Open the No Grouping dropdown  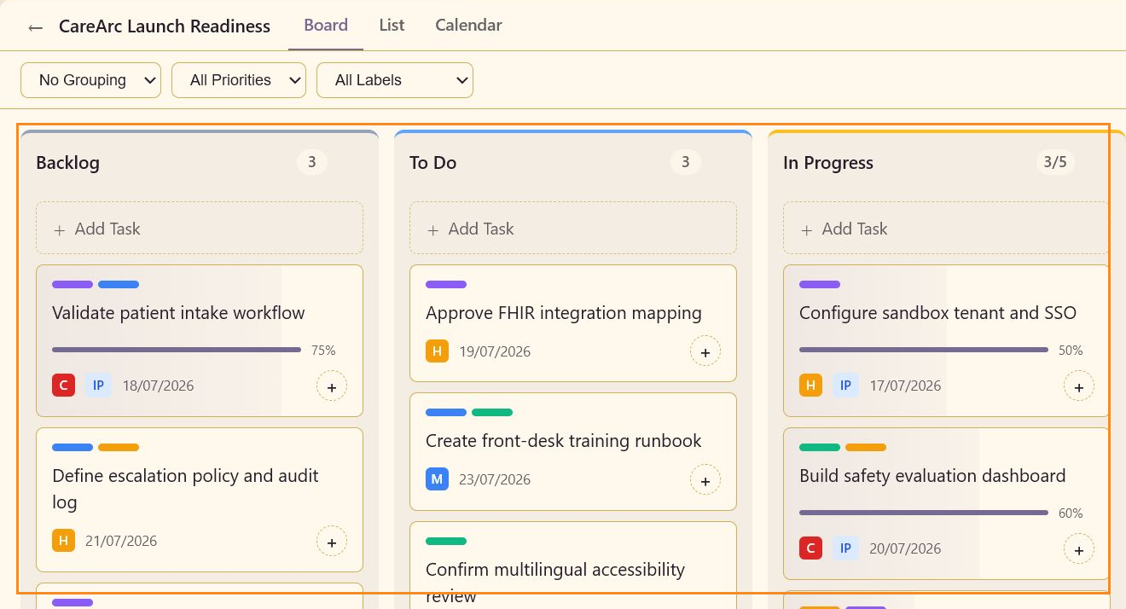pyautogui.click(x=90, y=80)
